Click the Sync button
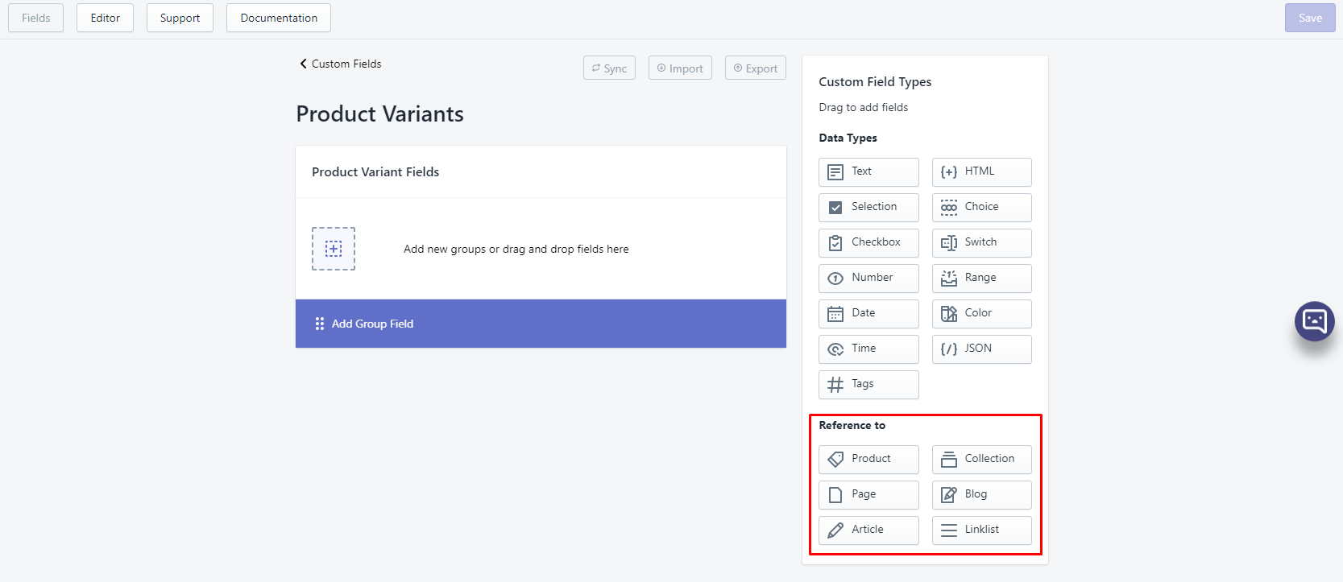 (x=609, y=68)
